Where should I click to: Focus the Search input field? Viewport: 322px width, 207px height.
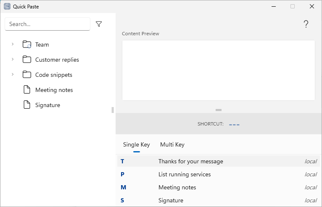coord(48,24)
